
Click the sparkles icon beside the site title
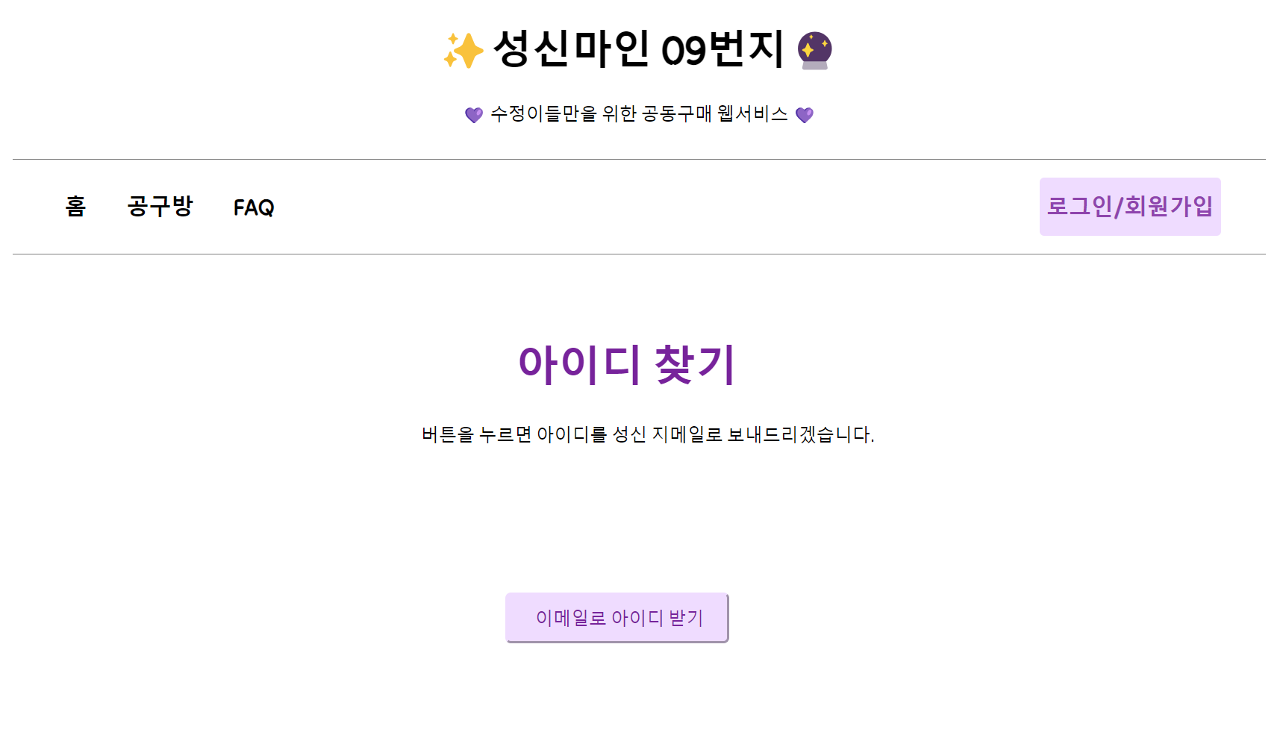463,51
